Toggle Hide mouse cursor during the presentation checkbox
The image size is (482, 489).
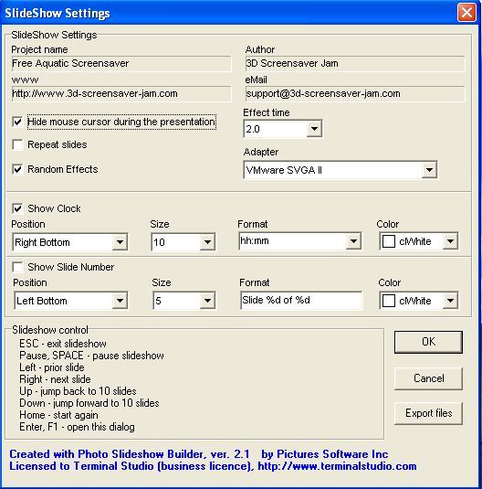(17, 122)
